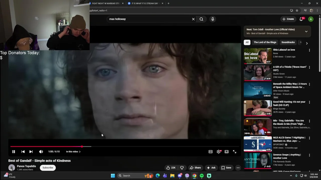Expand the 'Next: Tom Odell' mix panel
This screenshot has height=180, width=321.
[306, 31]
